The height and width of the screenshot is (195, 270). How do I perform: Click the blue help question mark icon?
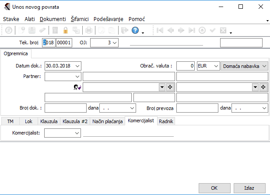pyautogui.click(x=135, y=30)
